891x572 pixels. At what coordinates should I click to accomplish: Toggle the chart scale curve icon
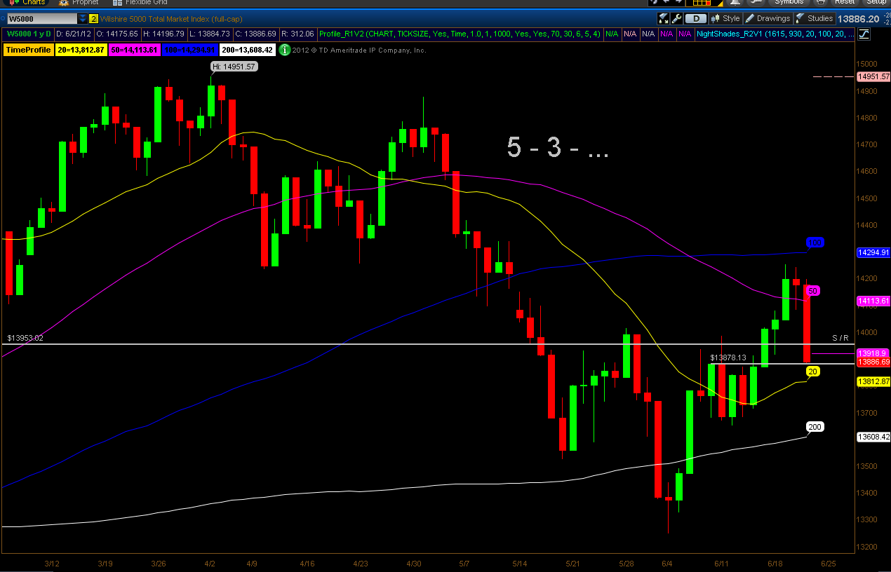coord(864,34)
